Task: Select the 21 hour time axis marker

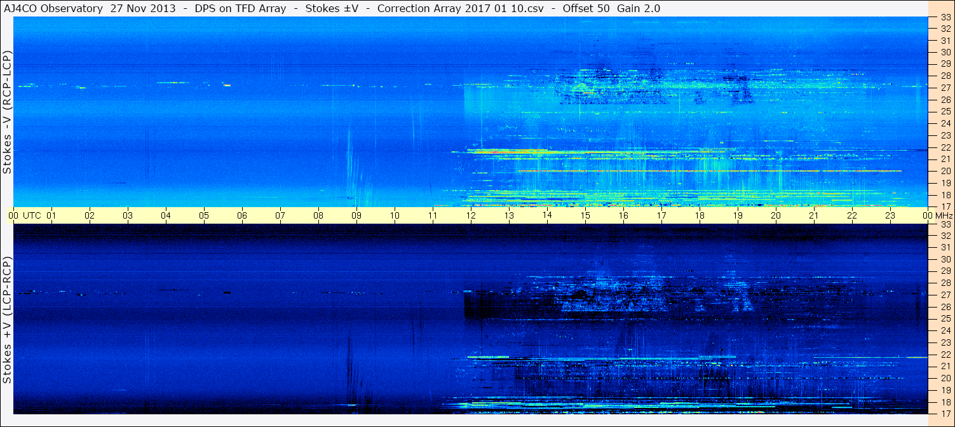Action: [814, 215]
